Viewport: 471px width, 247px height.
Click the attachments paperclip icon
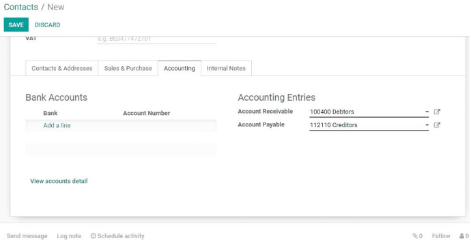415,236
